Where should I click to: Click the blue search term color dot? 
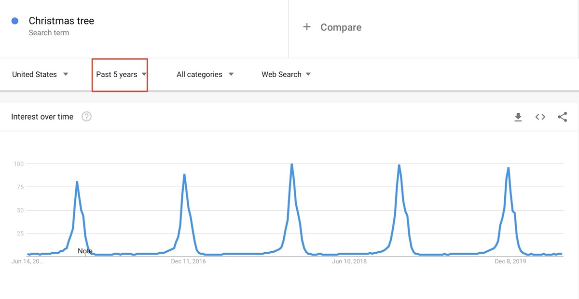pos(14,20)
